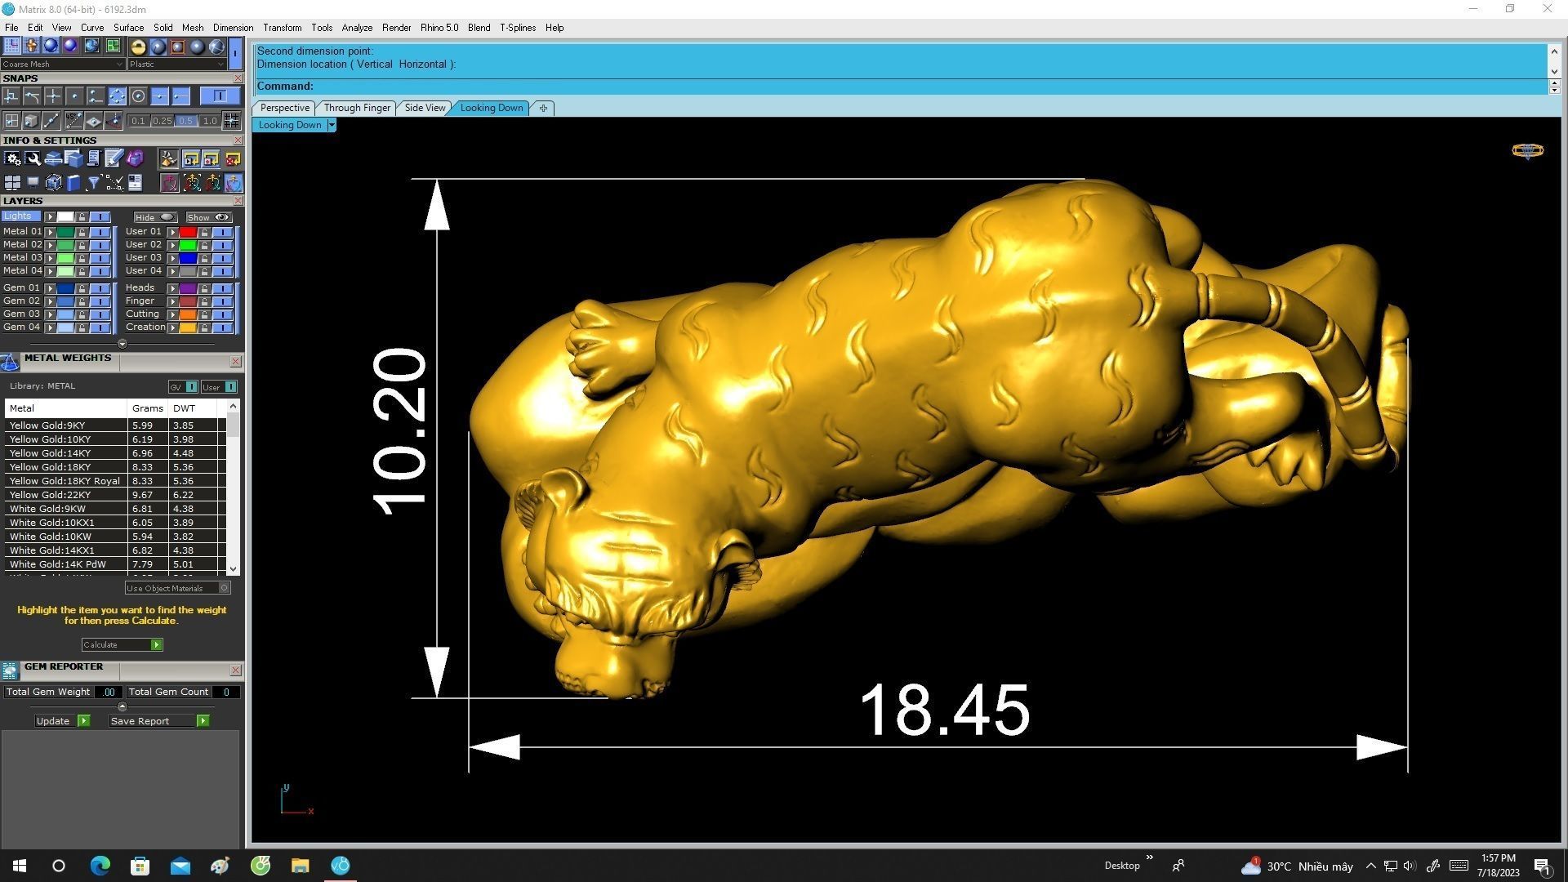Click the Center snap circle icon
1568x882 pixels.
[x=138, y=96]
